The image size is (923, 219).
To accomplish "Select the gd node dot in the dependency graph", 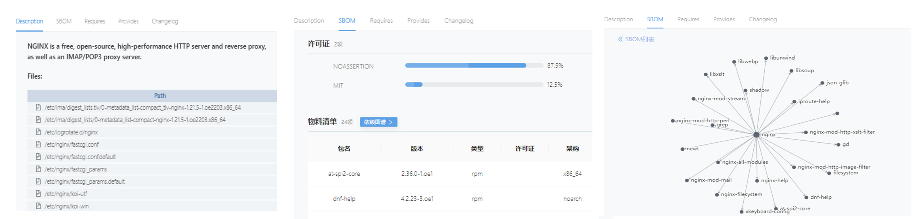I will 838,145.
